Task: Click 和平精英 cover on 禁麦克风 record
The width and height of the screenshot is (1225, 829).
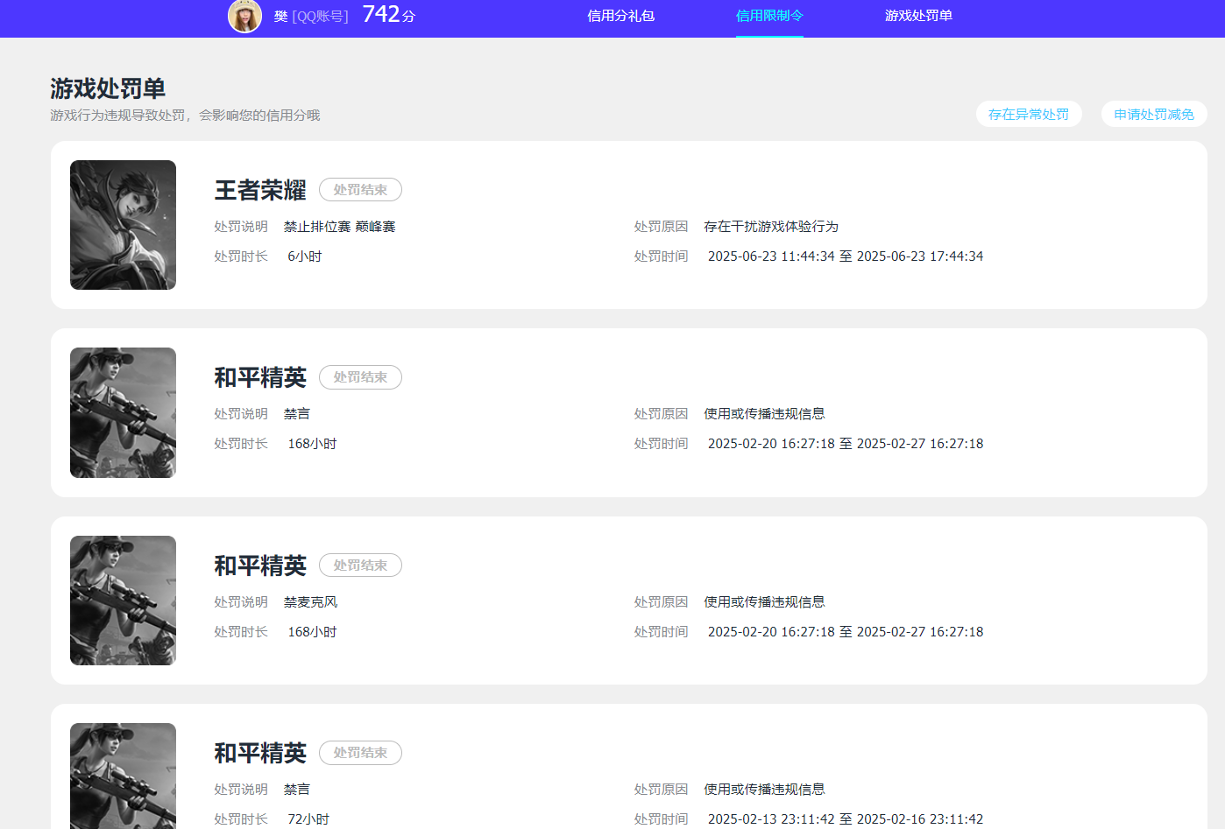Action: tap(123, 601)
